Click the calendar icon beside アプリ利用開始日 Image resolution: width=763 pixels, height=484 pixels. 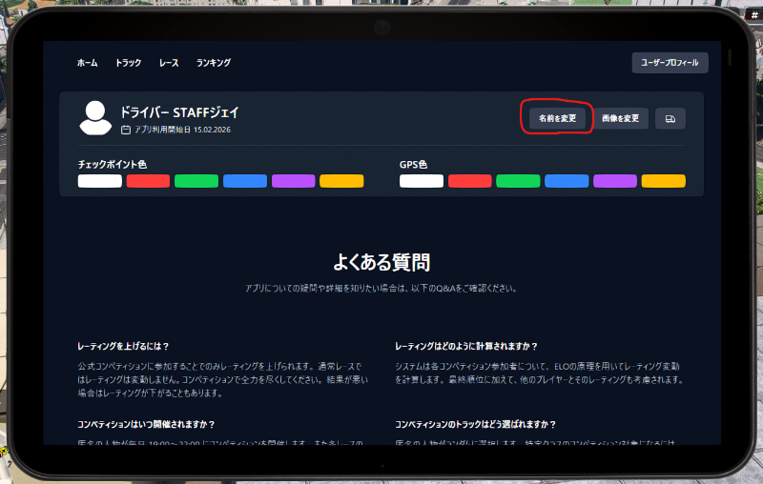pyautogui.click(x=126, y=130)
